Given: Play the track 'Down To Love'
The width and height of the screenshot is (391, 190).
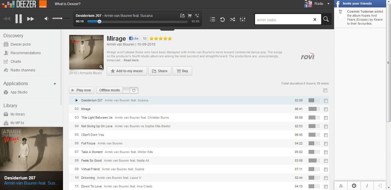Looking at the screenshot, I should click(x=91, y=186).
